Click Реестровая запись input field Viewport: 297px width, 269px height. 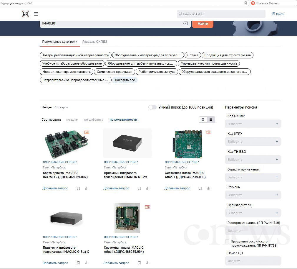(253, 231)
